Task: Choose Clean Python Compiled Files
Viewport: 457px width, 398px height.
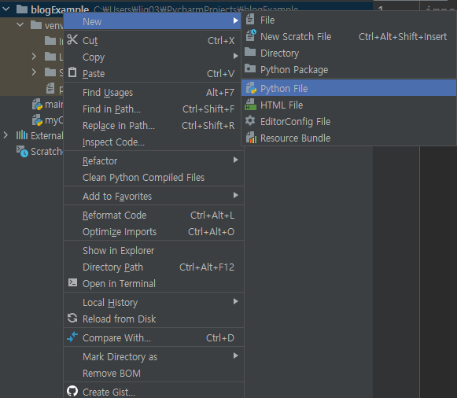Action: click(153, 178)
